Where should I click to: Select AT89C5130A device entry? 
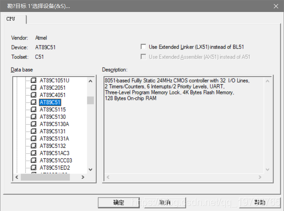click(x=54, y=124)
